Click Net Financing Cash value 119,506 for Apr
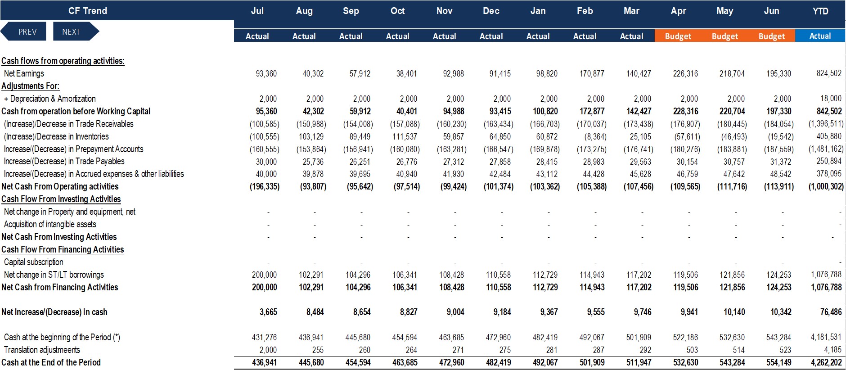 pyautogui.click(x=685, y=287)
